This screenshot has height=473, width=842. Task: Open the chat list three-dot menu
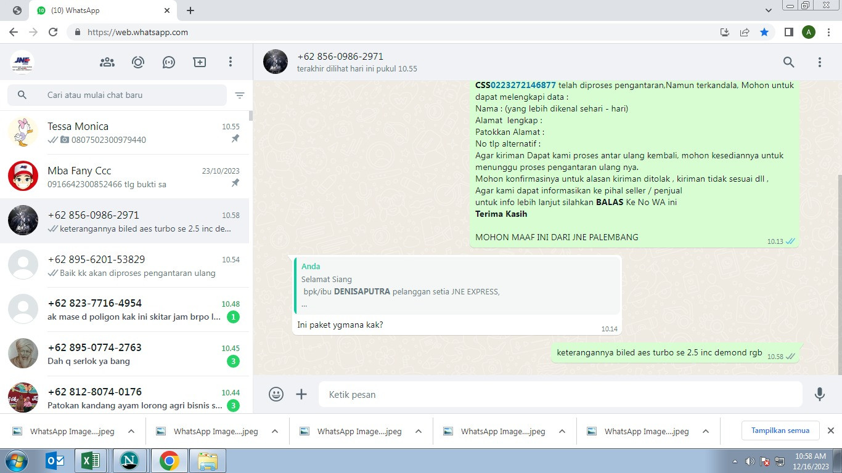tap(231, 62)
